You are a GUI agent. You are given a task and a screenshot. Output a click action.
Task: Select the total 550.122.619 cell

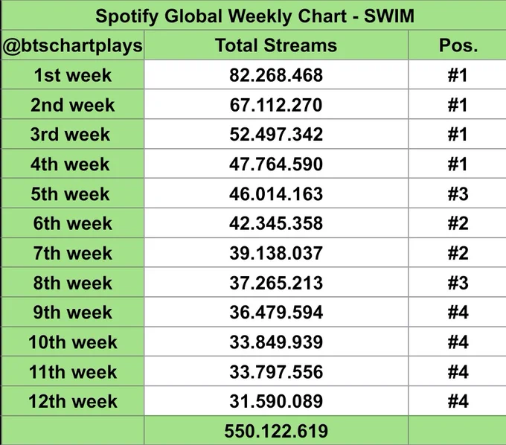coord(276,431)
